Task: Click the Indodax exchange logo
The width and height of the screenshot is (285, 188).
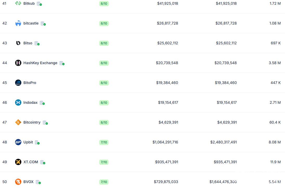Action: (18, 102)
